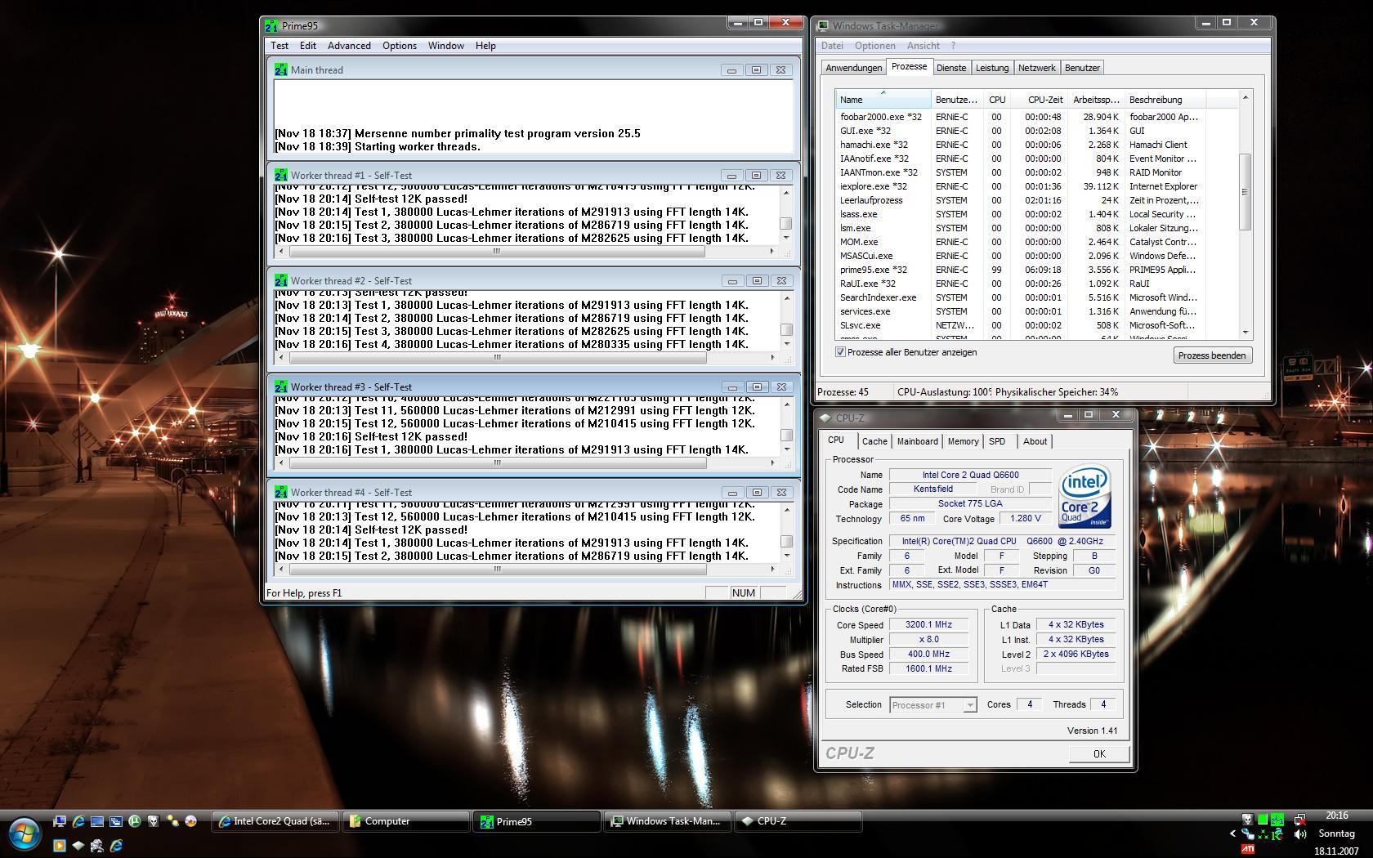Open Prime95 Advanced menu
The image size is (1373, 858).
[349, 46]
